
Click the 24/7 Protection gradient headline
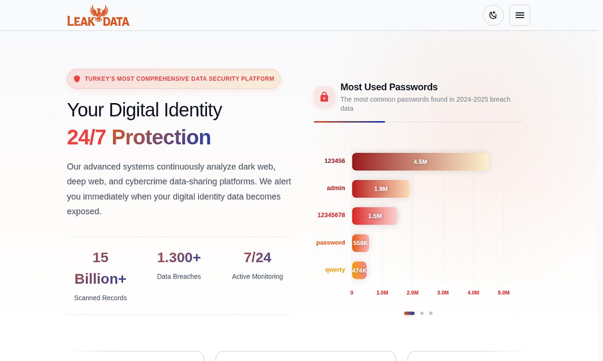[139, 137]
